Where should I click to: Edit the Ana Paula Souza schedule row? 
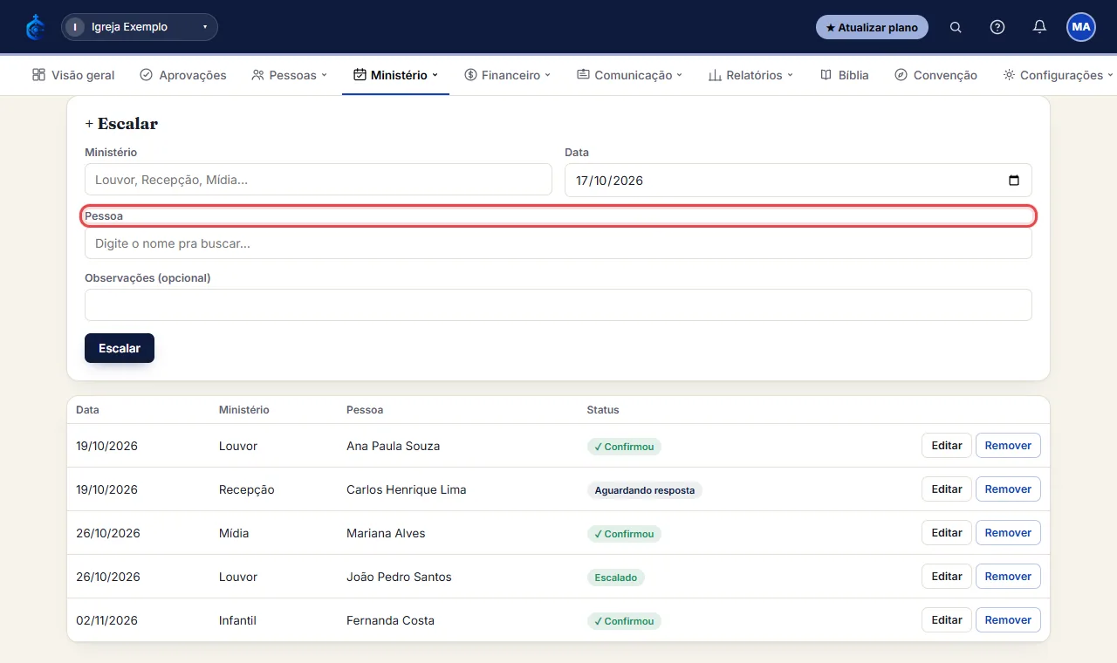(947, 446)
